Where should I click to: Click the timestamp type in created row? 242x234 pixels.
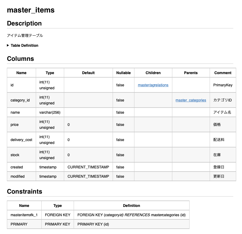click(50, 167)
